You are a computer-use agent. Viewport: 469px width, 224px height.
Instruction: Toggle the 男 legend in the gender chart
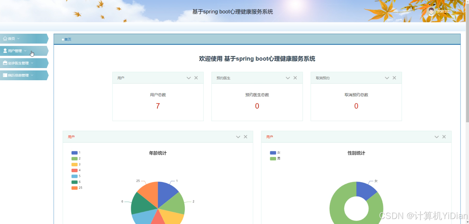coord(275,158)
